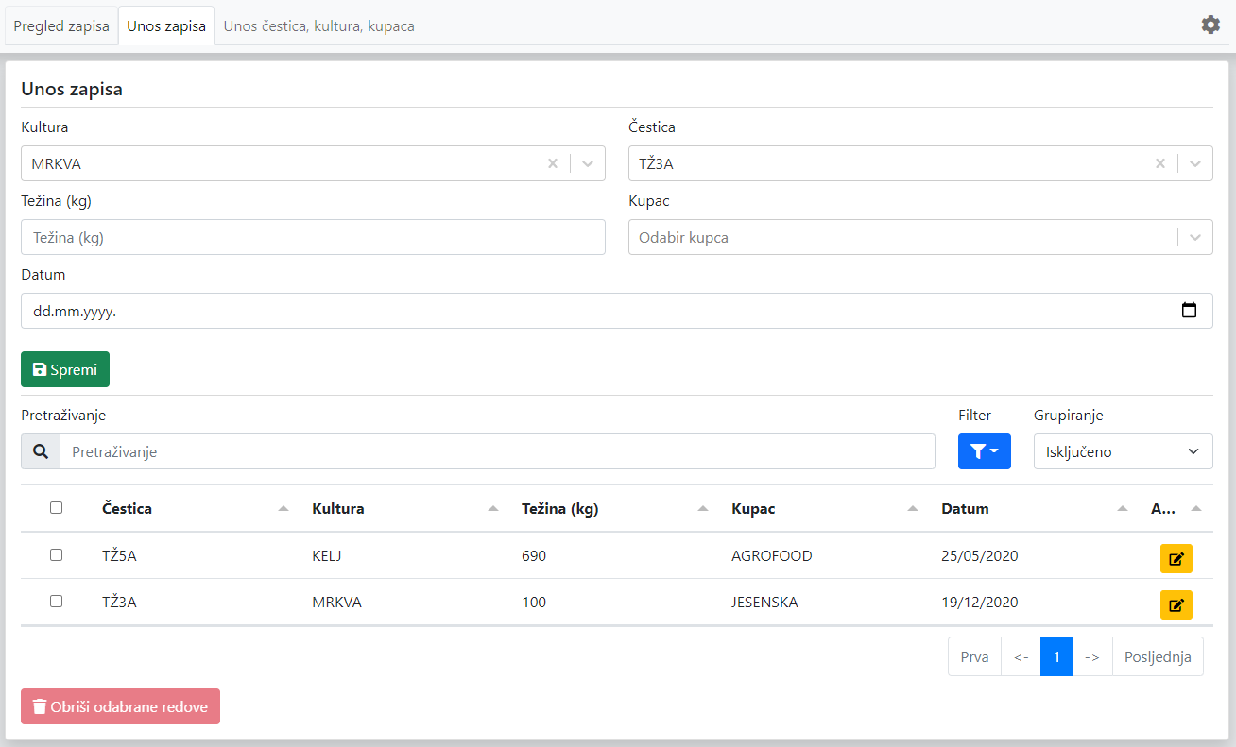Expand the Kultura dropdown chevron

pyautogui.click(x=588, y=163)
